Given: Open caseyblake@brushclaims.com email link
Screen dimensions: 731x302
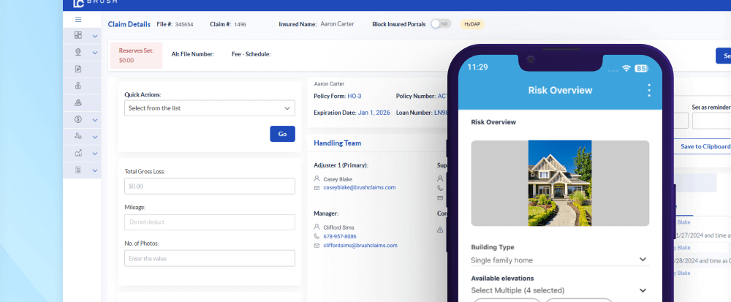Looking at the screenshot, I should tap(360, 187).
